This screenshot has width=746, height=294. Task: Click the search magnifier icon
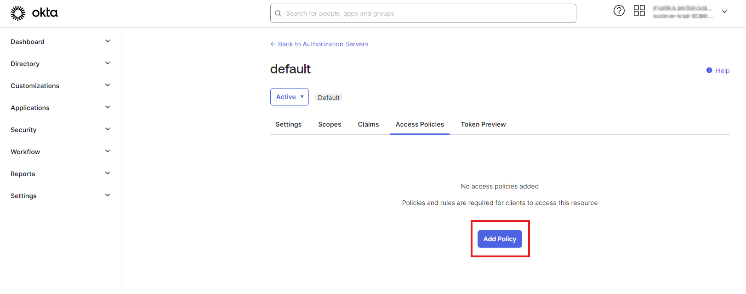tap(278, 13)
